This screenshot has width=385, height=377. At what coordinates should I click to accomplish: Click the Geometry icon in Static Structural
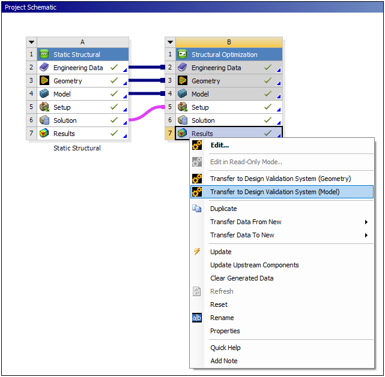[44, 81]
